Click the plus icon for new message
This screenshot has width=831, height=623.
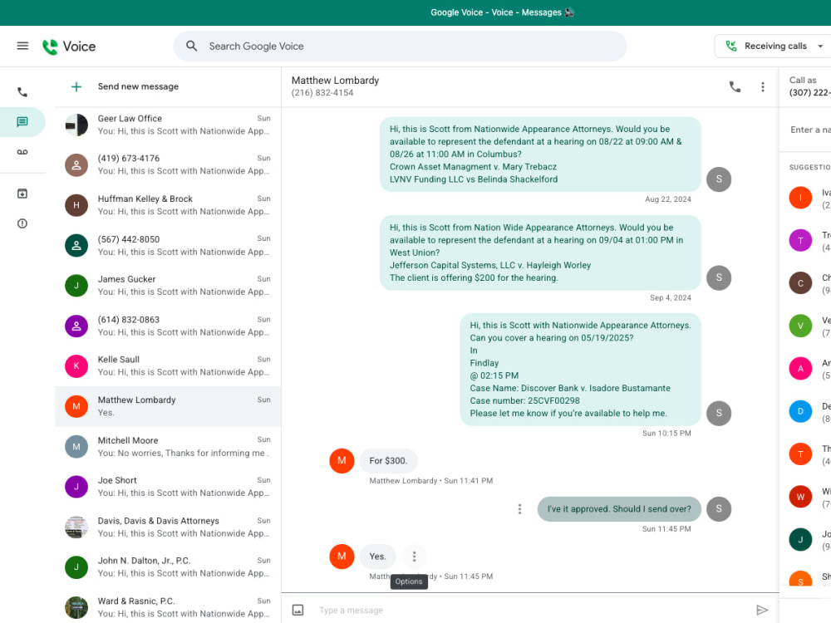[x=76, y=87]
